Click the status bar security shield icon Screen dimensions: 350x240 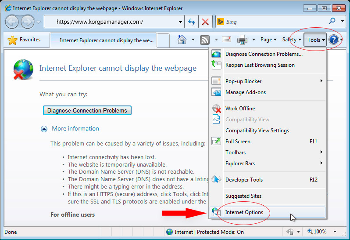[x=290, y=232]
